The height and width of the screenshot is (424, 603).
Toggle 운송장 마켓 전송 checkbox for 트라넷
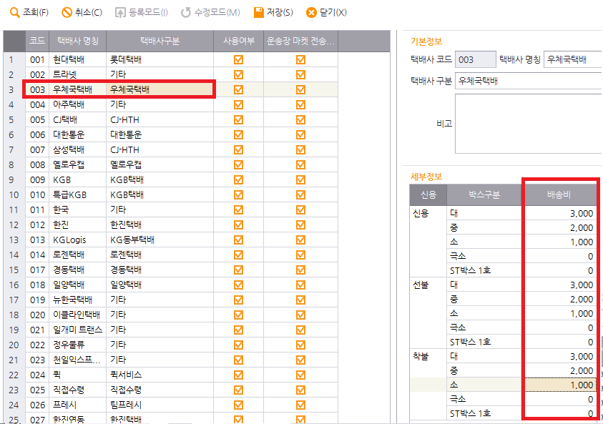[x=300, y=74]
